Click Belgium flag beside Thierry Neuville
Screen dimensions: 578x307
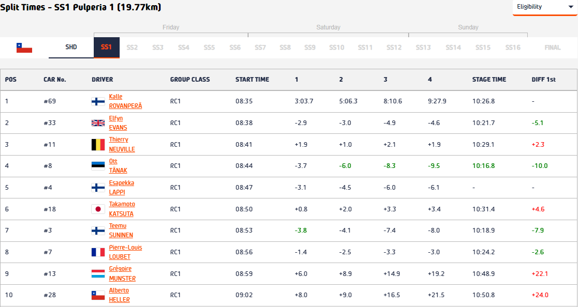pyautogui.click(x=98, y=145)
